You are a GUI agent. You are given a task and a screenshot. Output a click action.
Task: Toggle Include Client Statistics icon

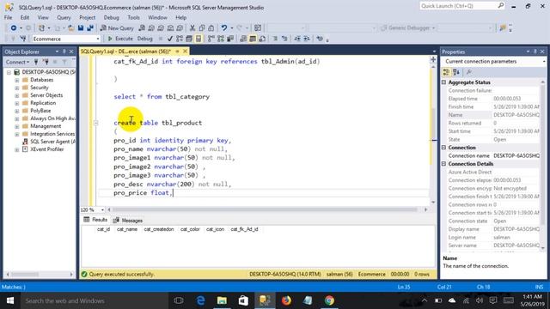point(230,39)
